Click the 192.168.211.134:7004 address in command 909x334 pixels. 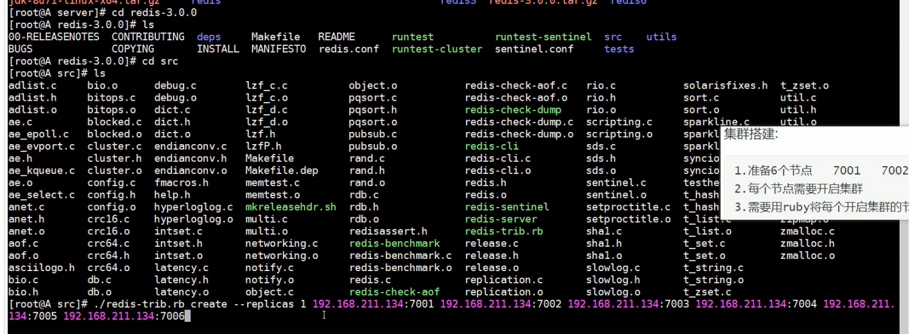coord(756,304)
